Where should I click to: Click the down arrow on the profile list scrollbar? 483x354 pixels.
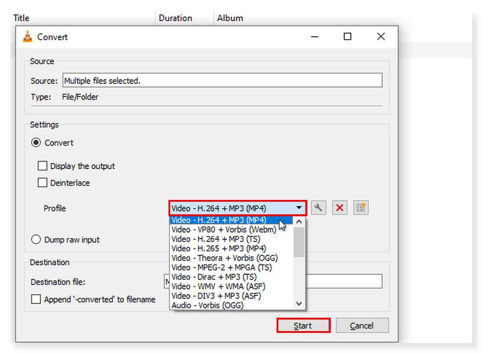pyautogui.click(x=298, y=303)
